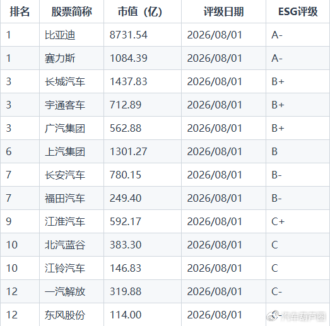The width and height of the screenshot is (330, 326).
Task: Click the C rating in 江铃汽车 row
Action: (x=274, y=269)
